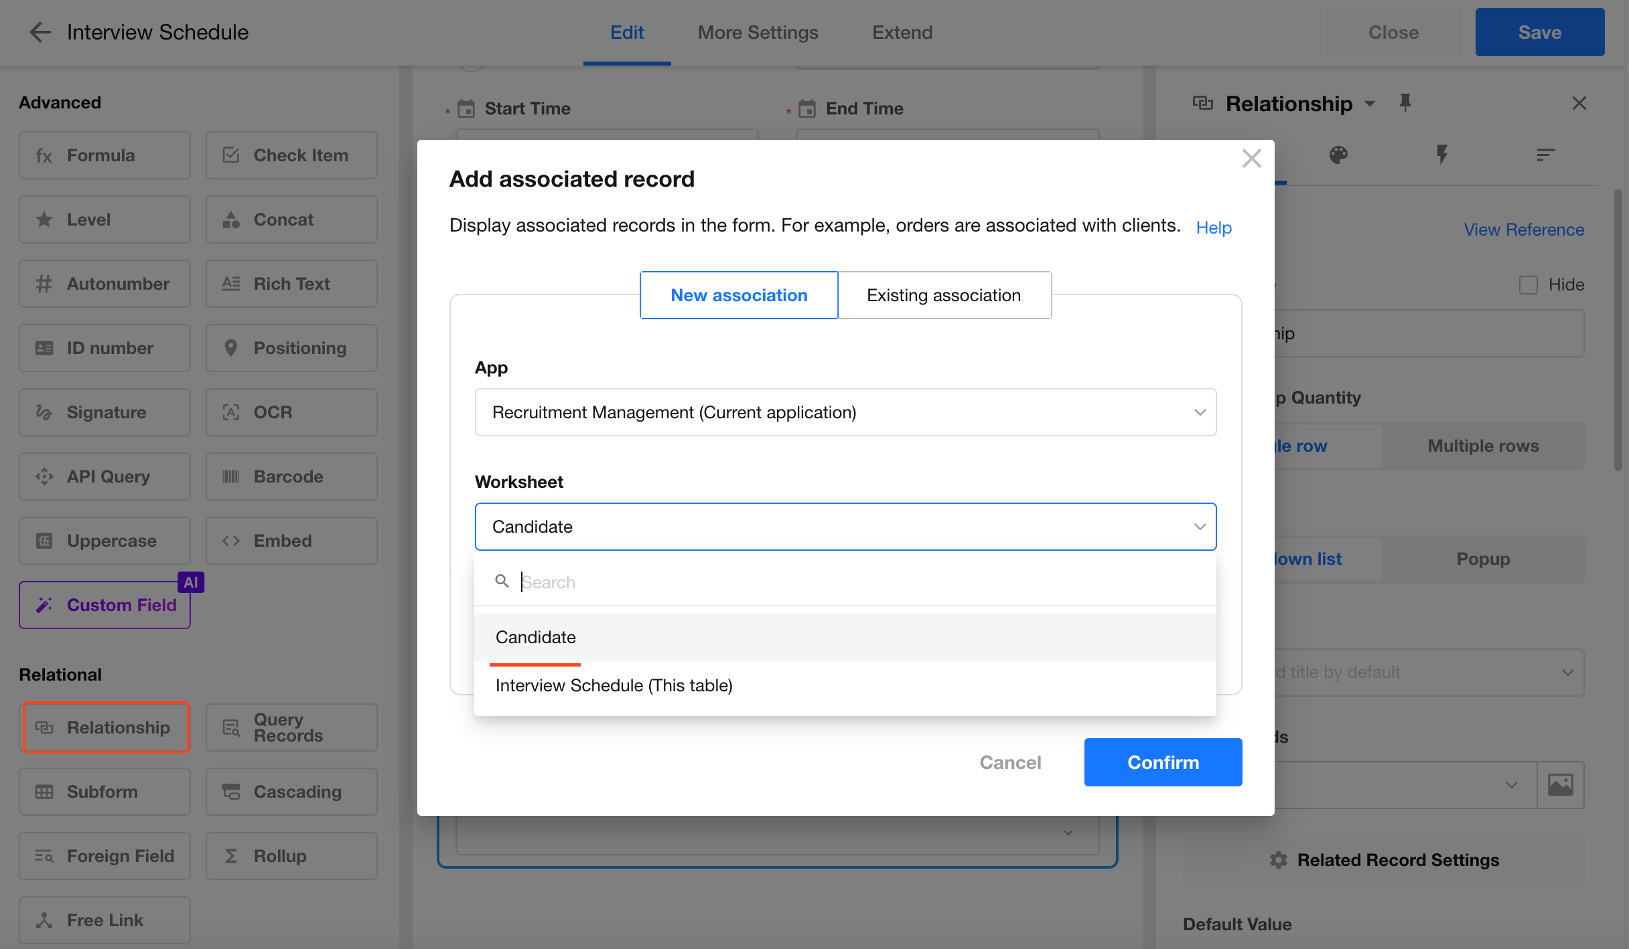The width and height of the screenshot is (1629, 949).
Task: Click the image icon beside the fields dropdown
Action: (x=1561, y=785)
